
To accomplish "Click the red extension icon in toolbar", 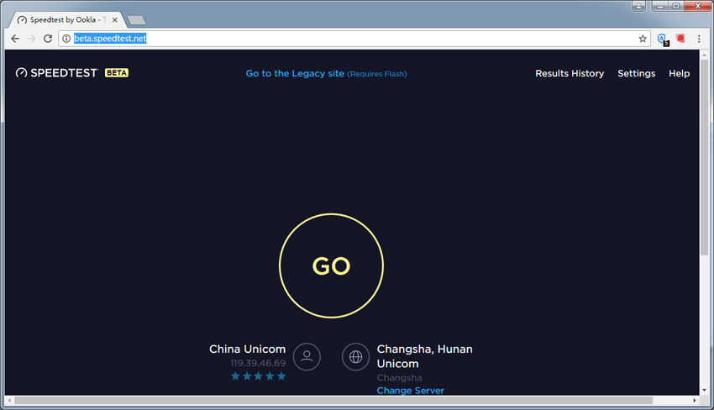I will [680, 39].
